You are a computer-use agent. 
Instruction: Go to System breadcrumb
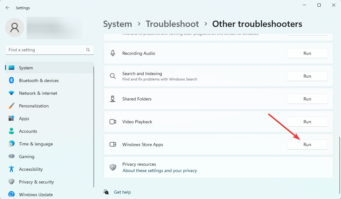point(118,24)
